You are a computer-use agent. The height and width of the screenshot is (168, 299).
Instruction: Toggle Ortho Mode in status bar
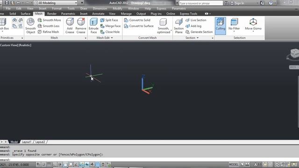[x=54, y=164]
